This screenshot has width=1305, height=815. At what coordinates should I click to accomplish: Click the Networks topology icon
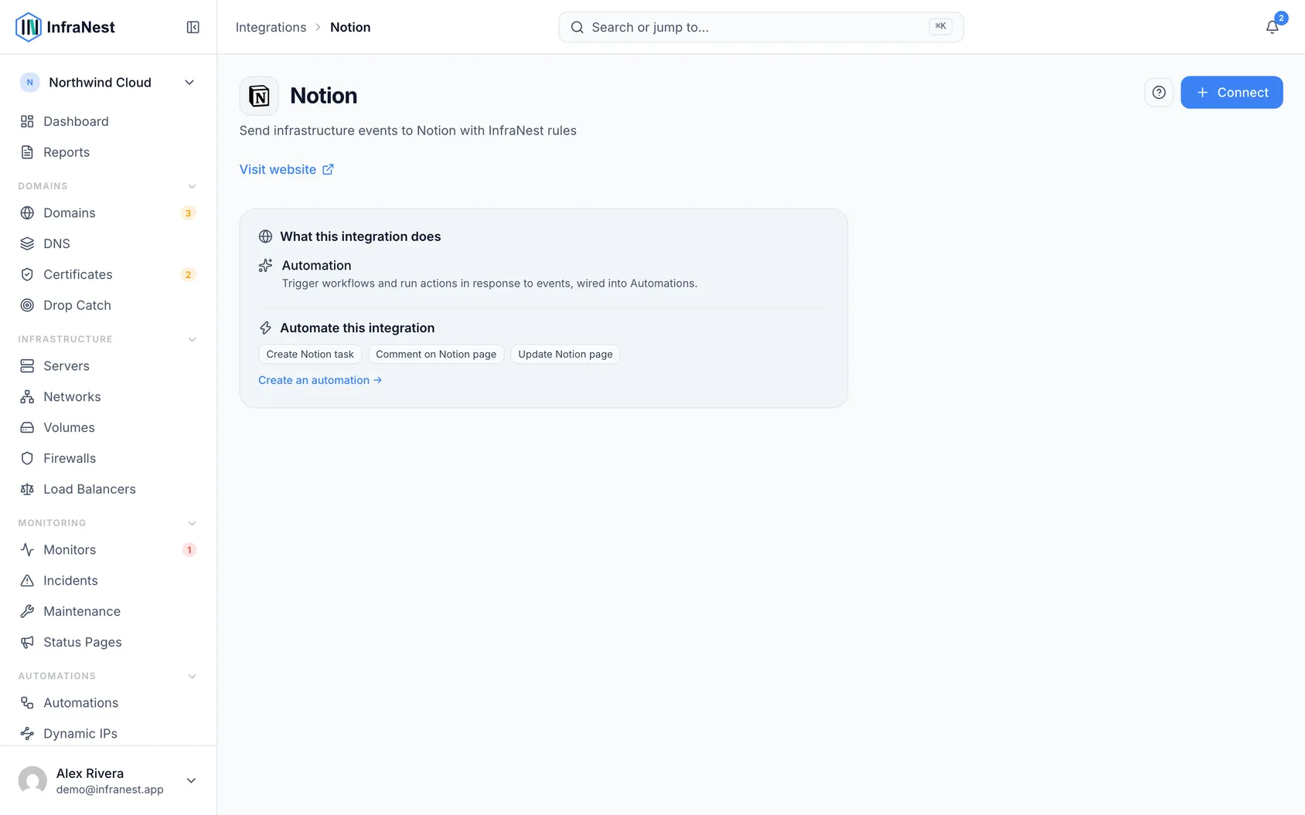27,396
